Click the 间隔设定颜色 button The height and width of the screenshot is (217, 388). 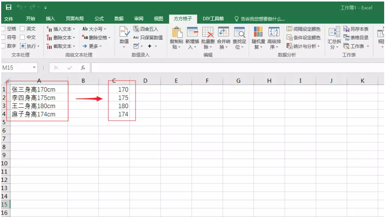pyautogui.click(x=304, y=29)
